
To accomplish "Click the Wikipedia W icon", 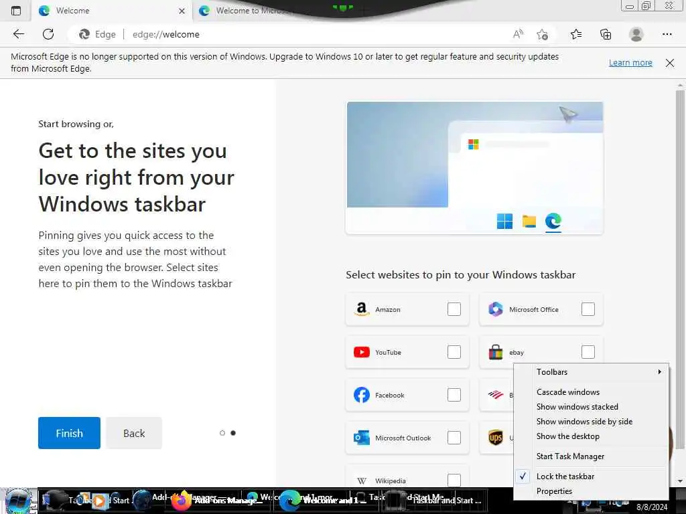I will click(361, 481).
